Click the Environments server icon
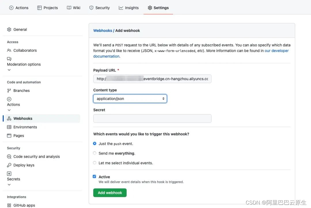Screen dimensions: 311x208 point(9,127)
